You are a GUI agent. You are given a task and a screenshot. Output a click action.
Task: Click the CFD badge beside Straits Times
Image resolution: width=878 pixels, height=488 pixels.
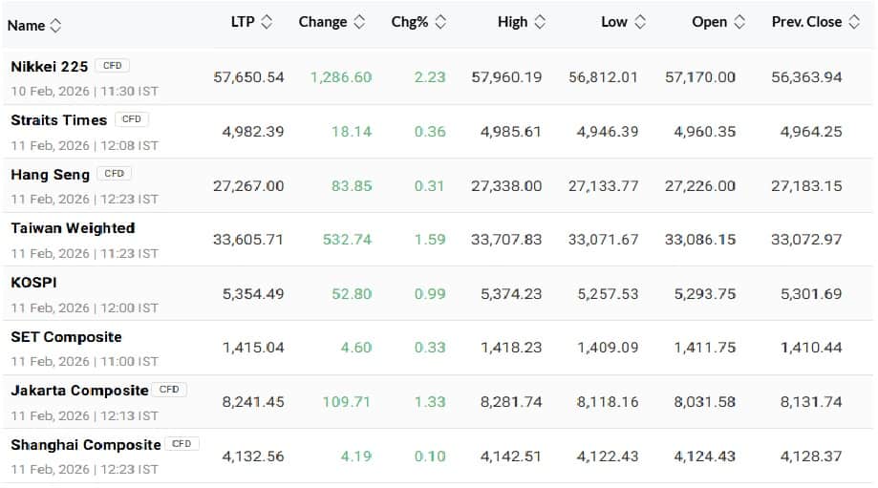coord(132,119)
